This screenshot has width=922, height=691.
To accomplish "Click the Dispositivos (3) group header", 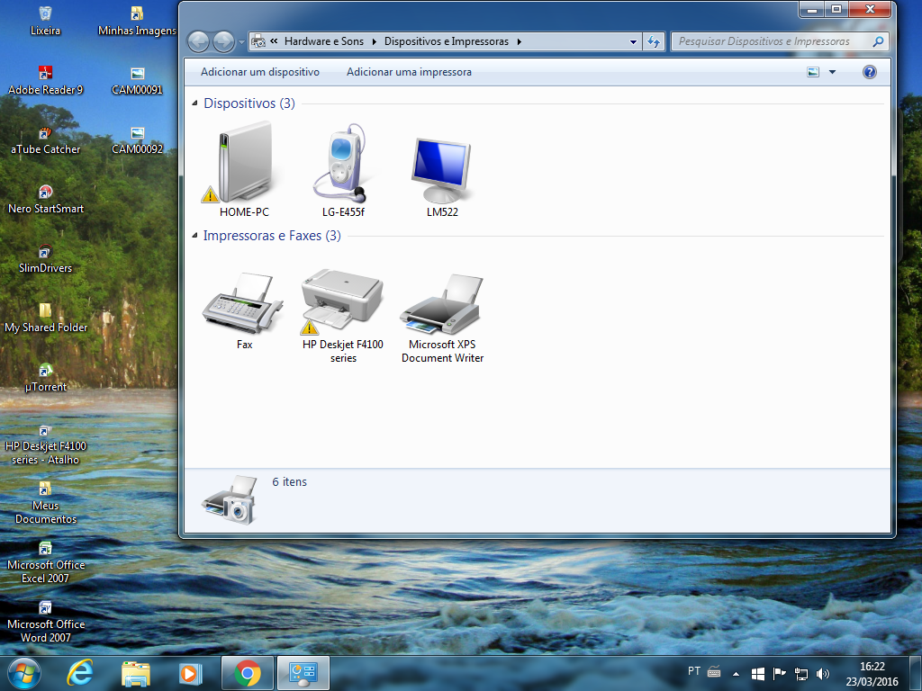I will 249,103.
